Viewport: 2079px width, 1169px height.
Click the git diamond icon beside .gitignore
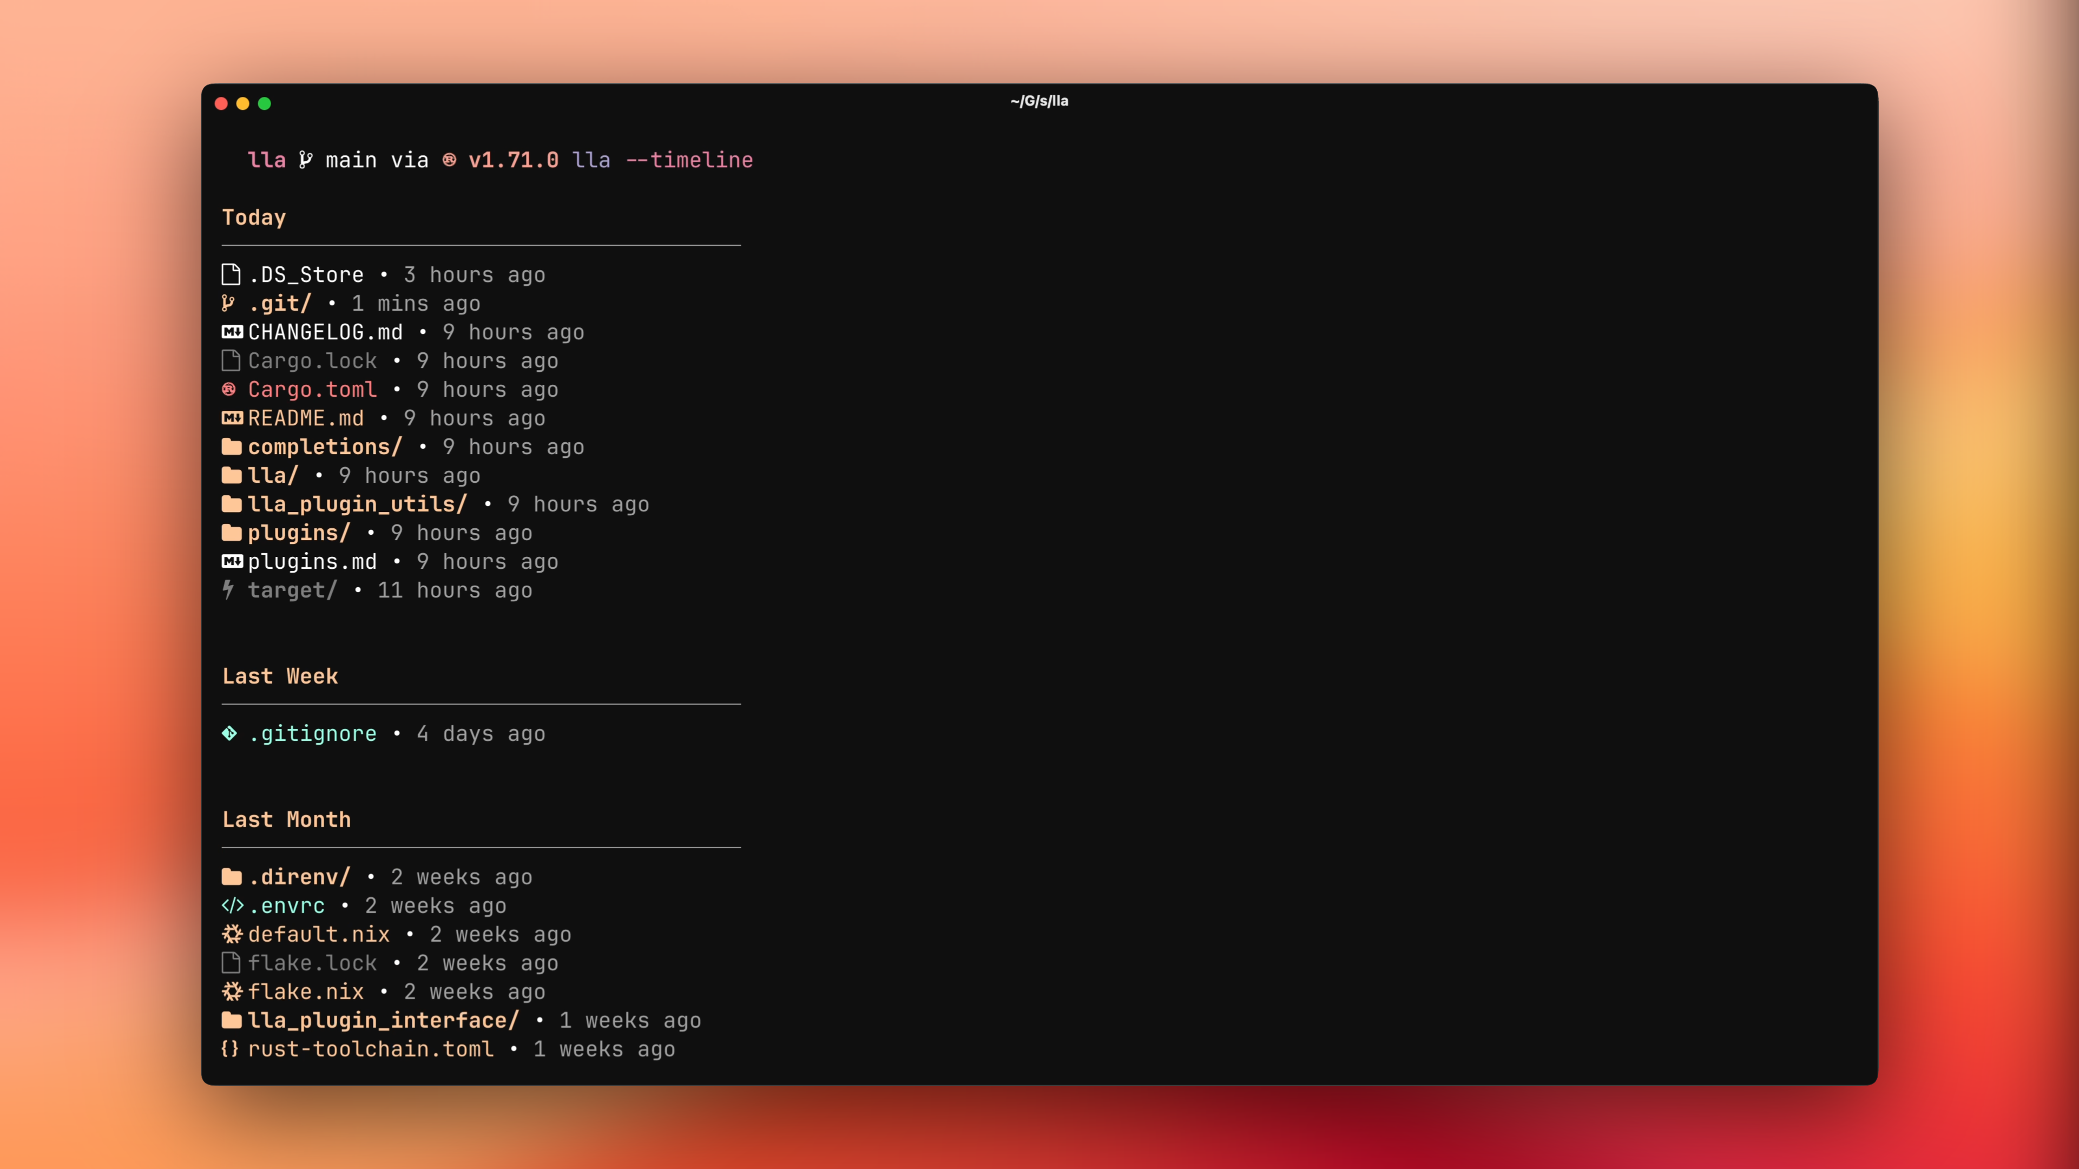229,733
